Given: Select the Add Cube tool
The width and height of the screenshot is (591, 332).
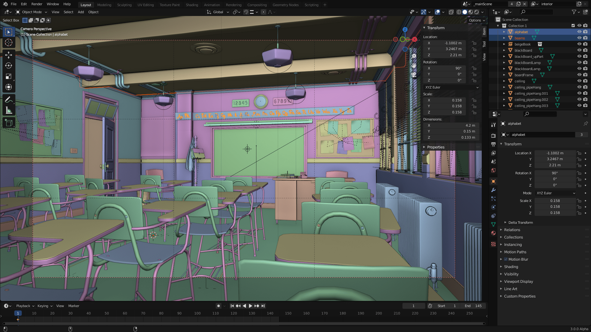Looking at the screenshot, I should 9,122.
